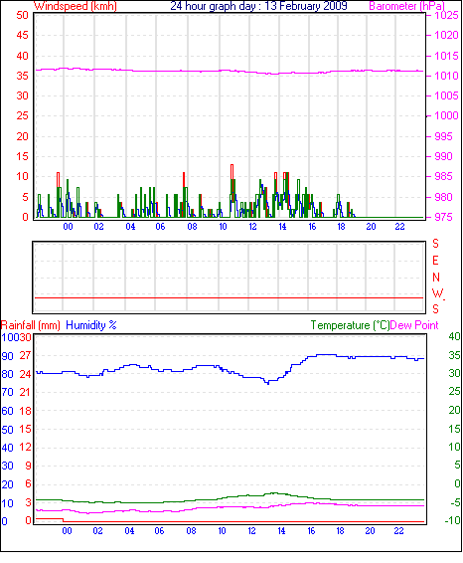Click the red wind direction line
Viewport: 463px width, 563px height.
point(229,297)
